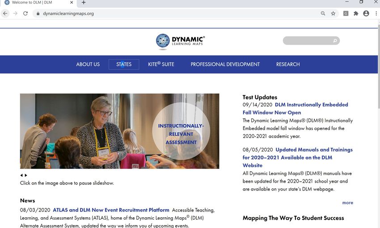Select the Welcome to DLM browser tab
This screenshot has height=228, width=380.
(x=39, y=3)
